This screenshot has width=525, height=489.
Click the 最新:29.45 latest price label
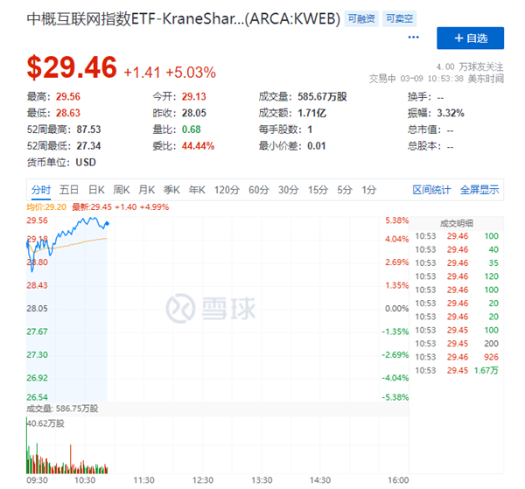(120, 207)
